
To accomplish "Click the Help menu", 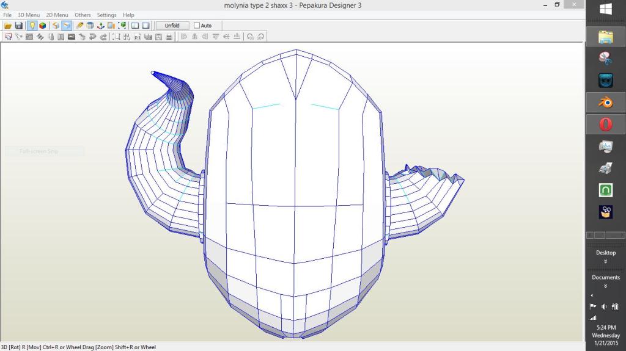I will coord(128,15).
